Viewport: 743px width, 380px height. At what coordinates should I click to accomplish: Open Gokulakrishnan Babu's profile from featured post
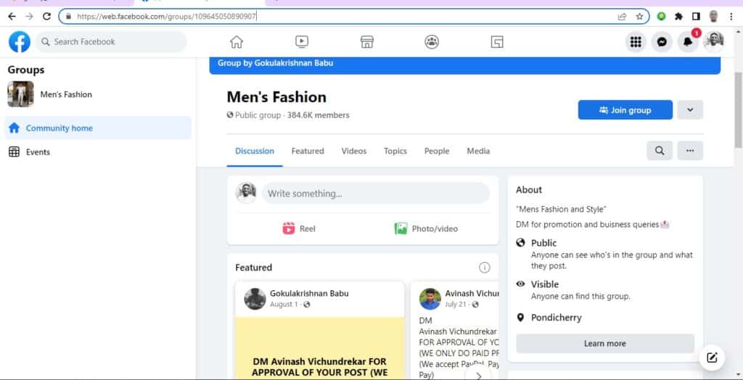309,293
